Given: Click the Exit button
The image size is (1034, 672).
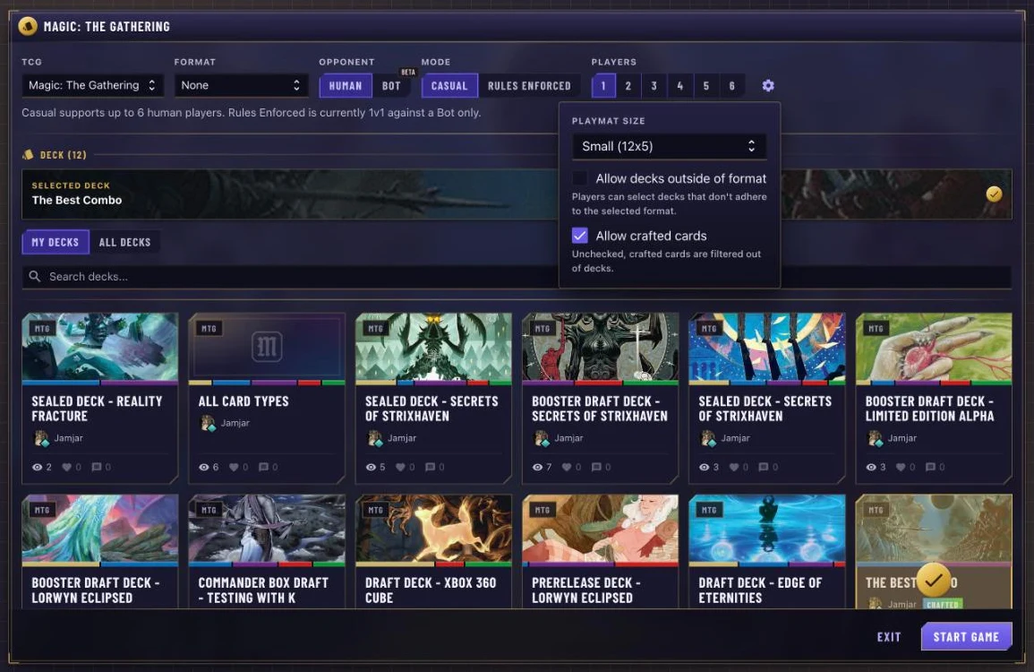Looking at the screenshot, I should point(888,637).
